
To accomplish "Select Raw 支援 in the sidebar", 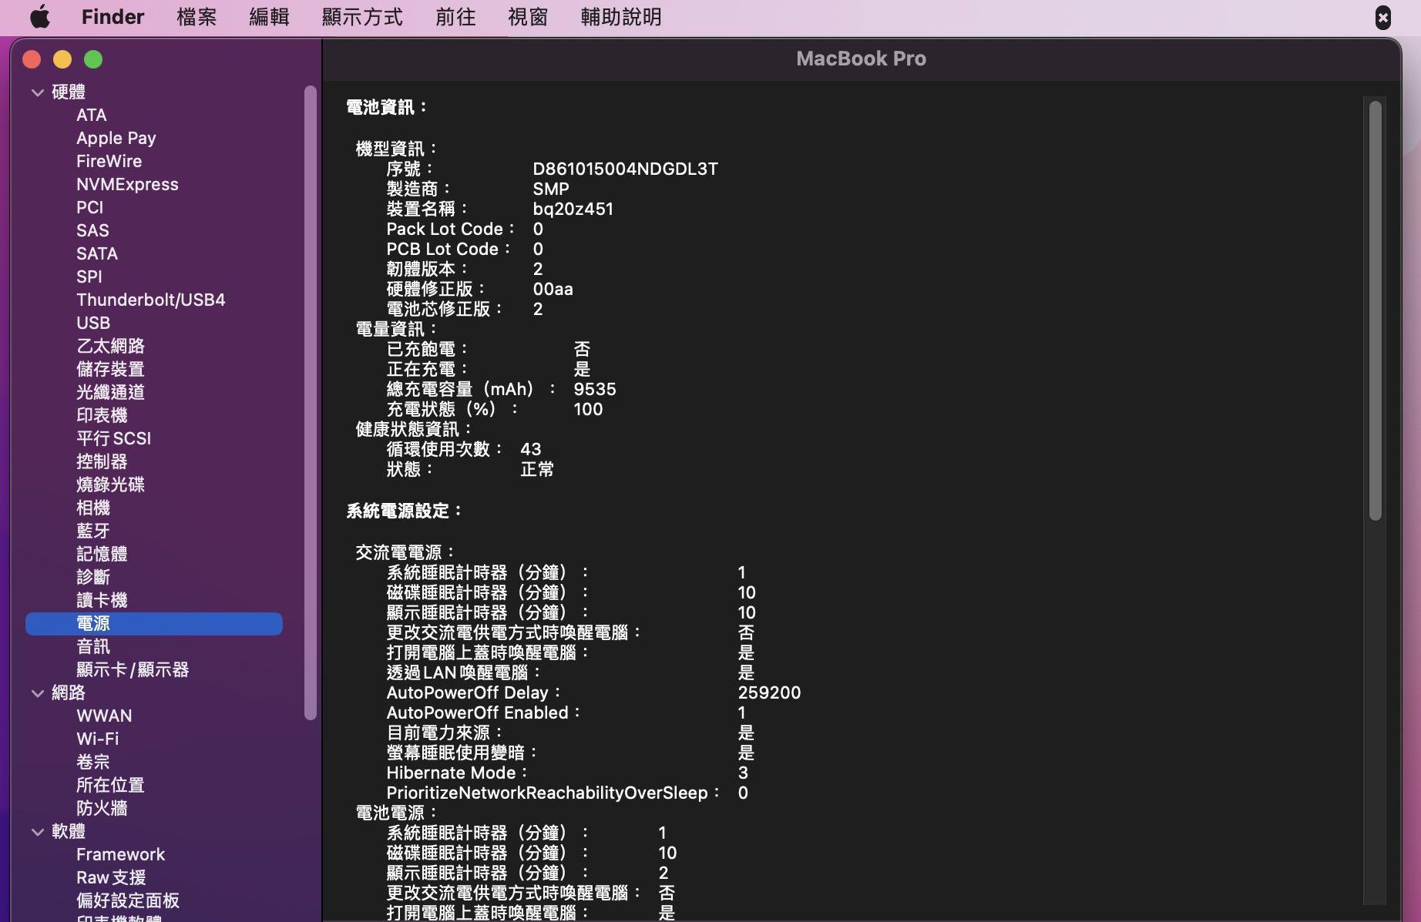I will (111, 877).
